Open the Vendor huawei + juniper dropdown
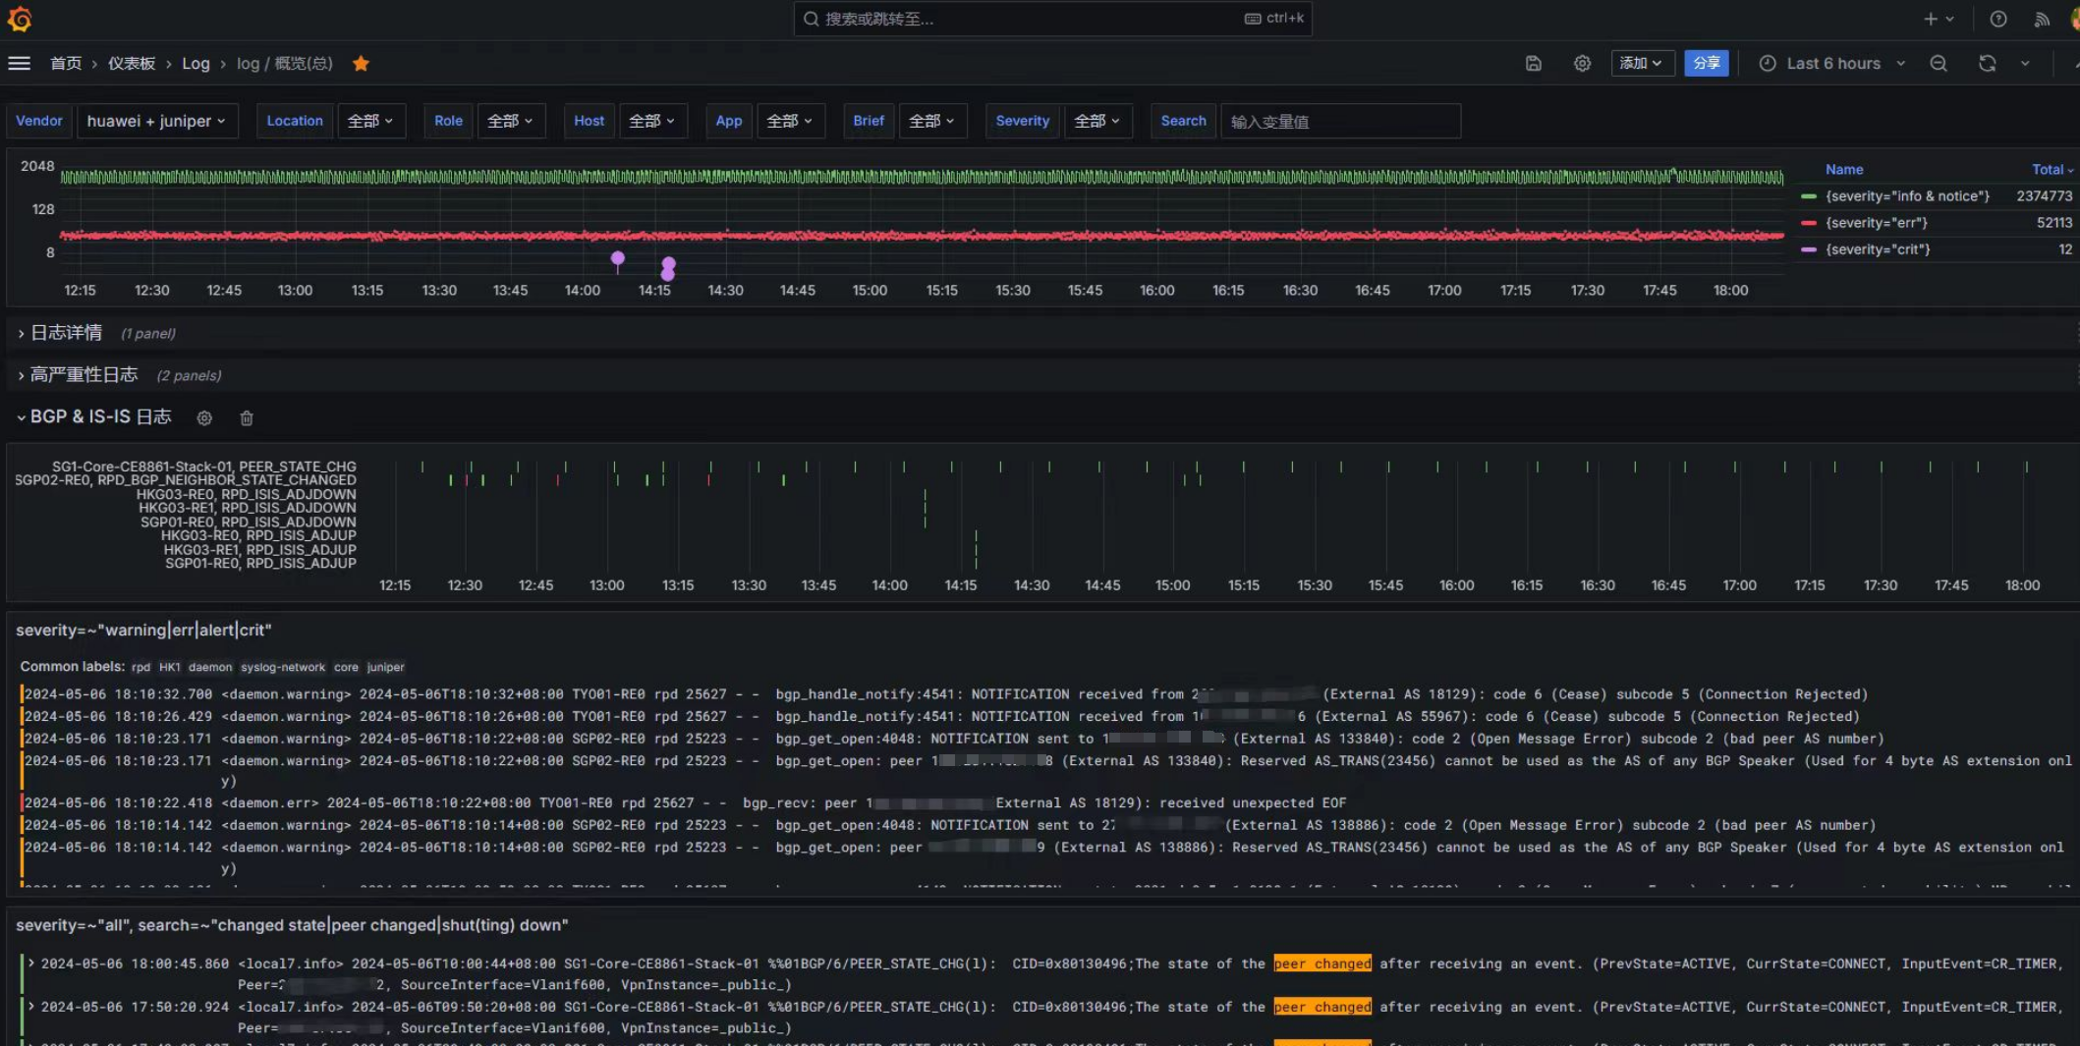The height and width of the screenshot is (1046, 2080). pos(156,121)
